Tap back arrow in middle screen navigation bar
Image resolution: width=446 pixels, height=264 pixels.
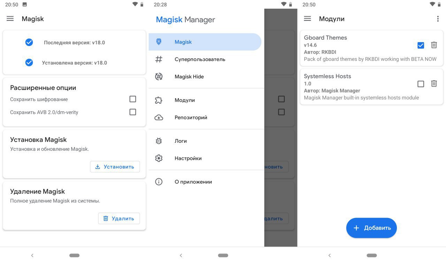coord(181,255)
